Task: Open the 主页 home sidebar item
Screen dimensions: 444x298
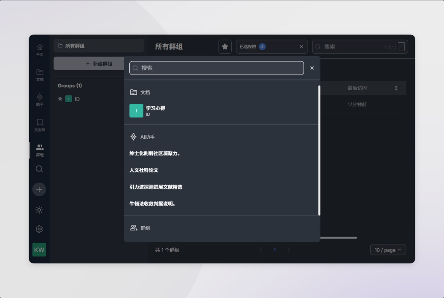Action: pyautogui.click(x=40, y=50)
